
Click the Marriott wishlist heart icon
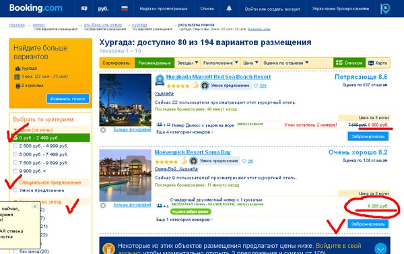pyautogui.click(x=256, y=86)
